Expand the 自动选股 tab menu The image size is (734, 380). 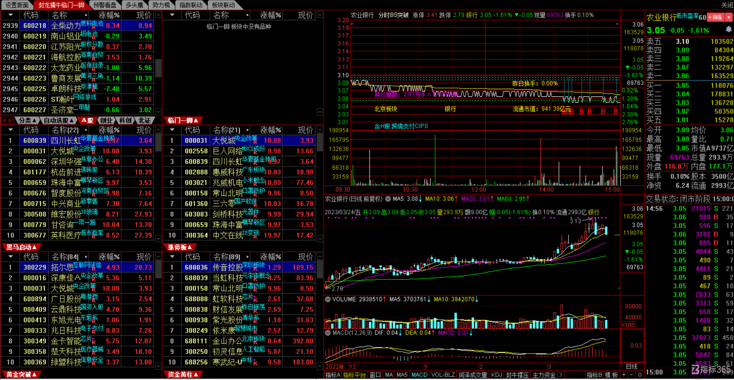tap(58, 121)
